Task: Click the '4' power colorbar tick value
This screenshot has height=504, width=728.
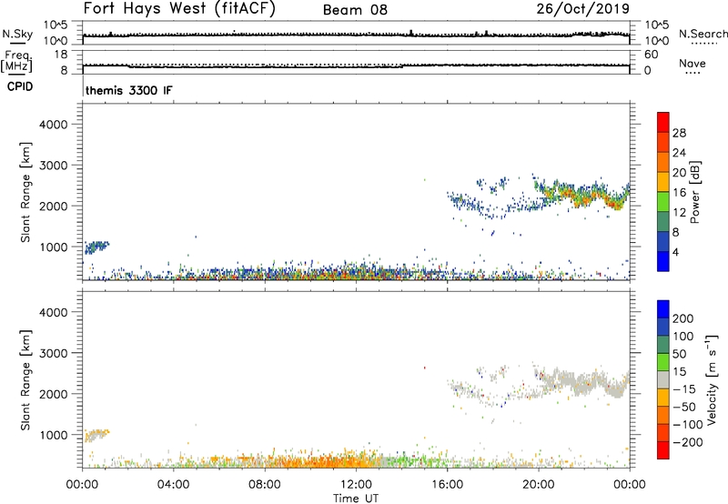Action: point(675,252)
